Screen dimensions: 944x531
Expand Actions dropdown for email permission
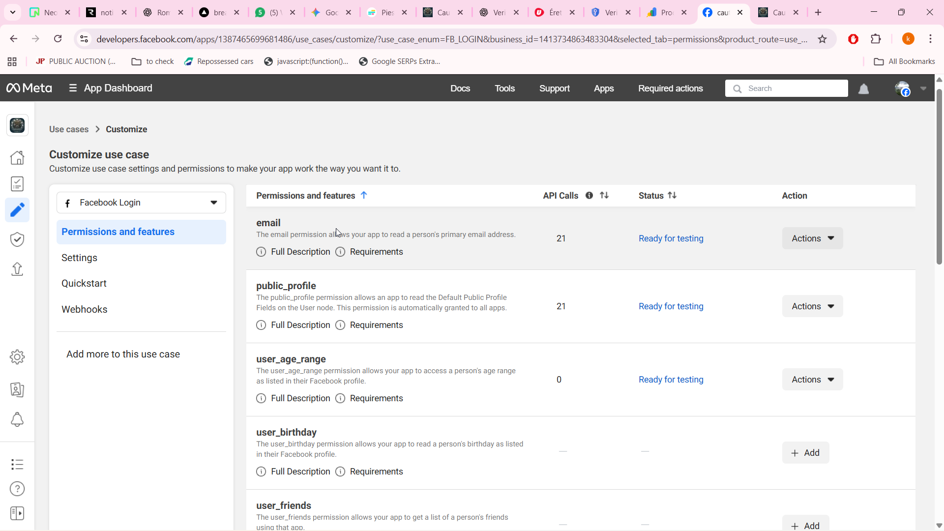pos(812,238)
